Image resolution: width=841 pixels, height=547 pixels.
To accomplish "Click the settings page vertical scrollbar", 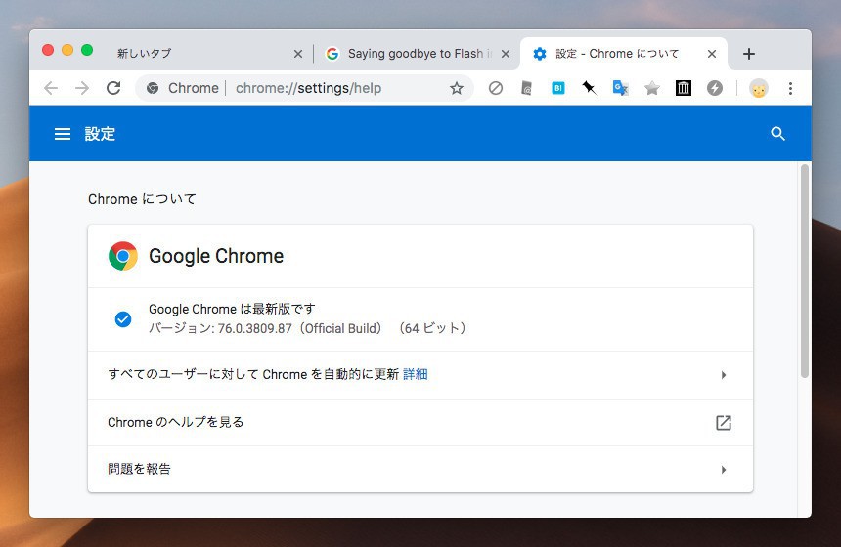I will (804, 272).
